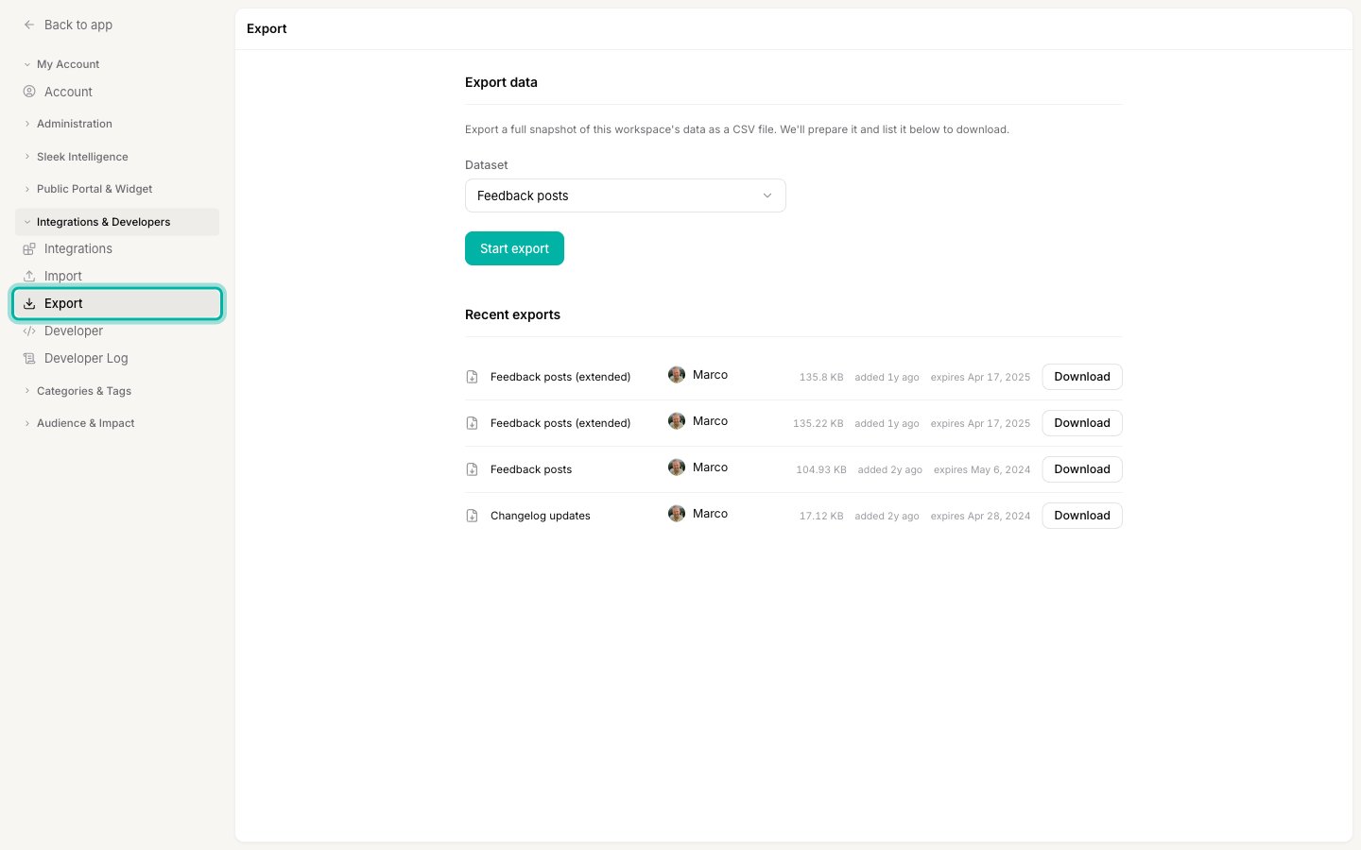Click the '17.12 KB' file size

821,516
